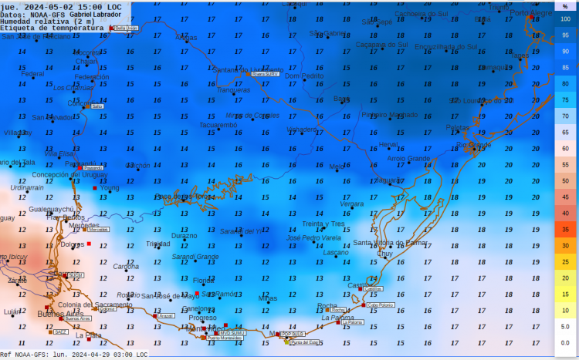
Task: Click the Ref NOAA-GFS footer text
Action: (x=73, y=355)
